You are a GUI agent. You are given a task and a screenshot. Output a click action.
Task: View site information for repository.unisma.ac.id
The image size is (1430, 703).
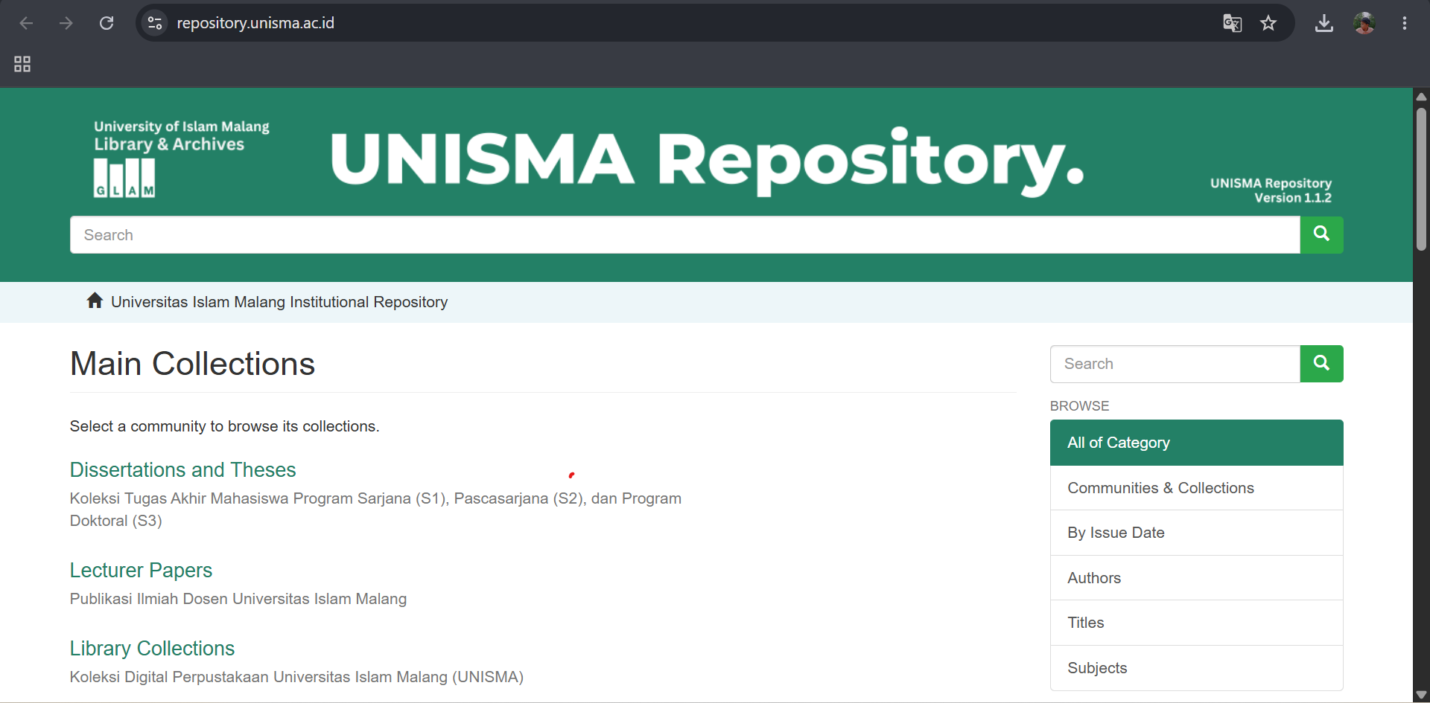[x=155, y=23]
